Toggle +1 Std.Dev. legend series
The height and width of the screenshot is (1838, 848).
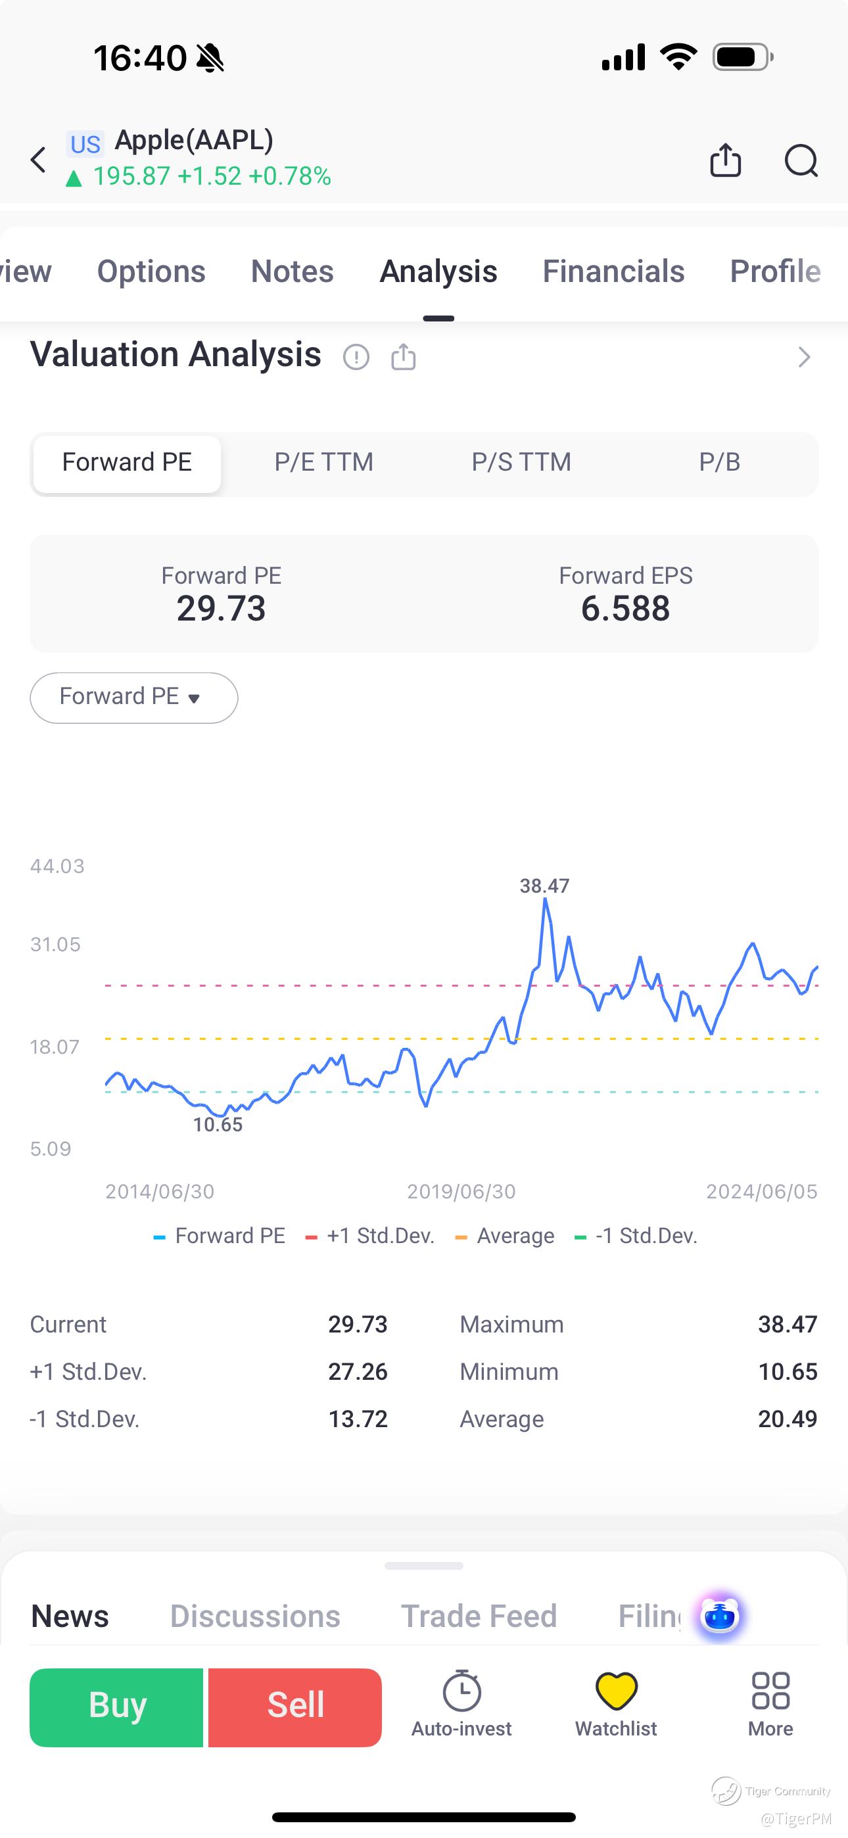click(x=369, y=1236)
